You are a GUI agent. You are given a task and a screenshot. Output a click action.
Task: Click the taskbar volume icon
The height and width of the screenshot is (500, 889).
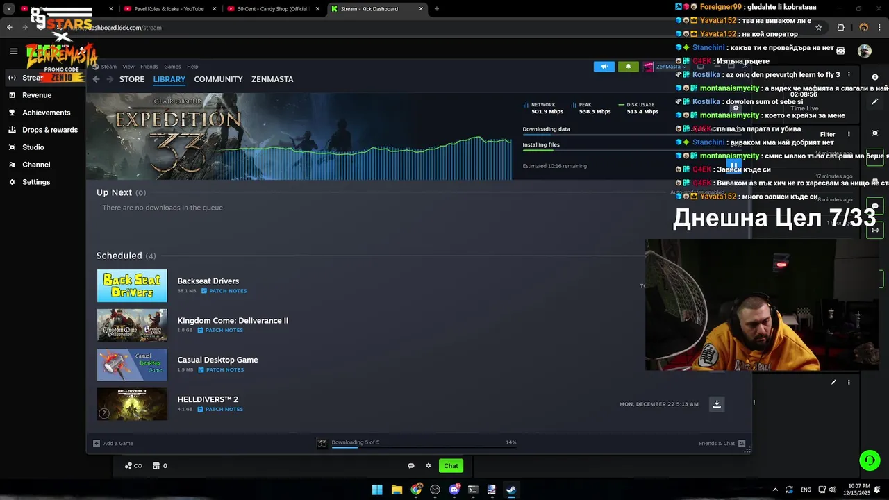point(833,490)
